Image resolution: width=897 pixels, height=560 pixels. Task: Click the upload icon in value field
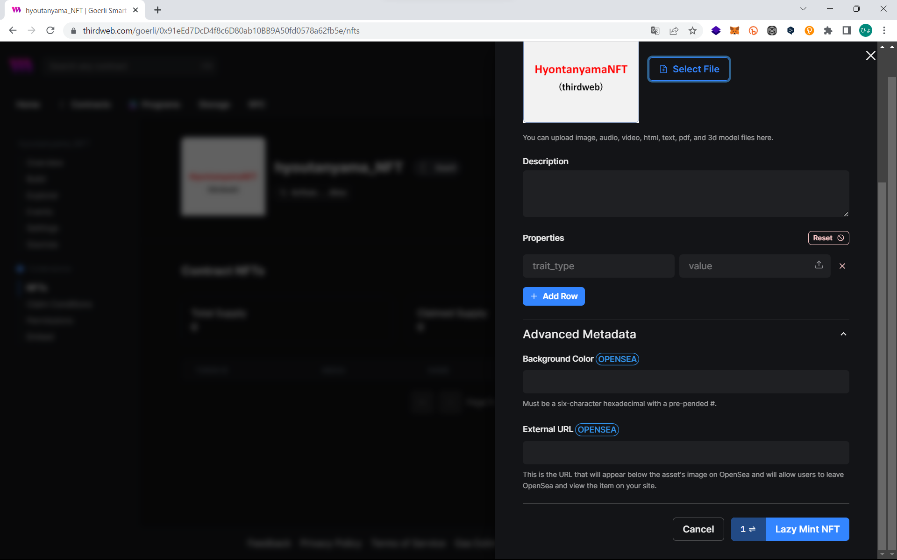coord(819,265)
